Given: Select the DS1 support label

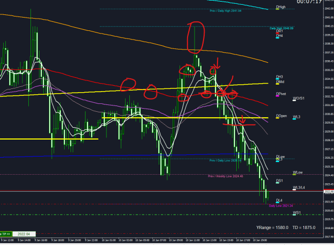Looking at the screenshot, I should 279,181.
